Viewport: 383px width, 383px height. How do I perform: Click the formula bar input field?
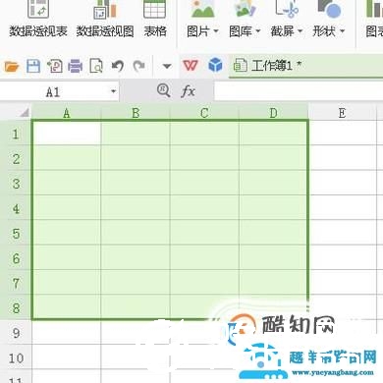click(x=299, y=91)
